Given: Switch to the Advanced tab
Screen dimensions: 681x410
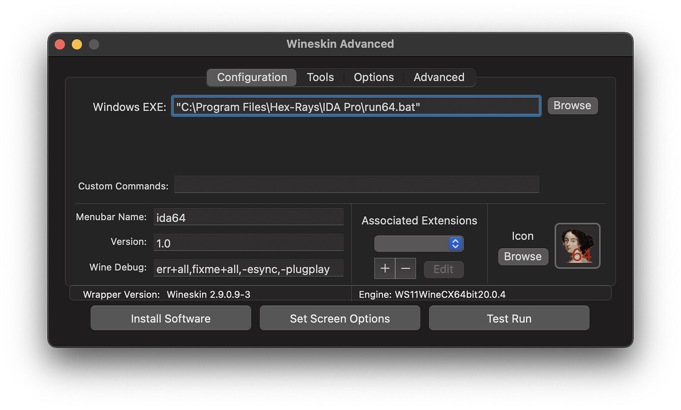Looking at the screenshot, I should pos(439,77).
